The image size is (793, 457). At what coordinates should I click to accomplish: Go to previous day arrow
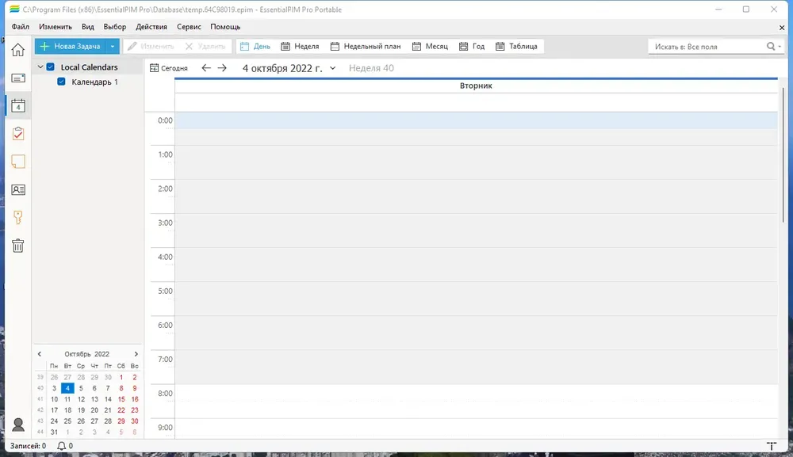click(206, 67)
